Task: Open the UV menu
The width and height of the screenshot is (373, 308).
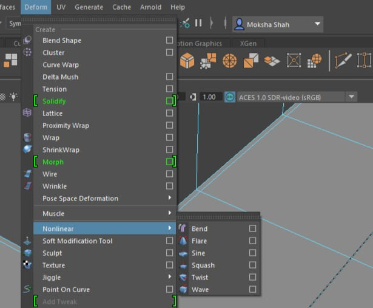Action: tap(61, 7)
